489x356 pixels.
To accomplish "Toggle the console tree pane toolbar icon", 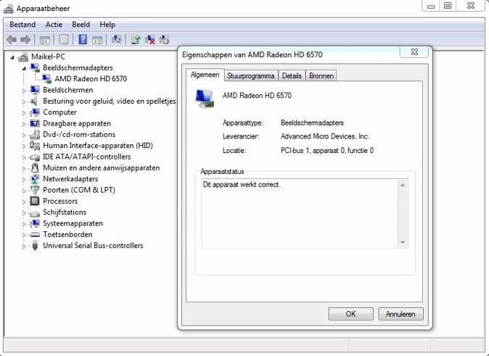I will pos(44,40).
